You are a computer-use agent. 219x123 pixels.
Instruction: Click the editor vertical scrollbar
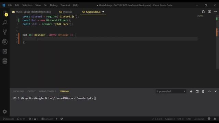click(x=217, y=42)
